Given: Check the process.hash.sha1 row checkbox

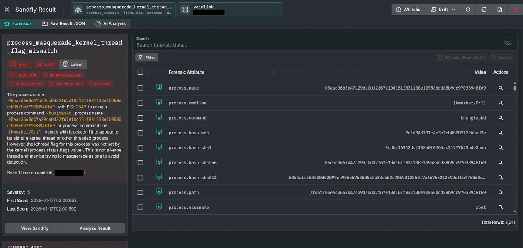Looking at the screenshot, I should pyautogui.click(x=140, y=147).
